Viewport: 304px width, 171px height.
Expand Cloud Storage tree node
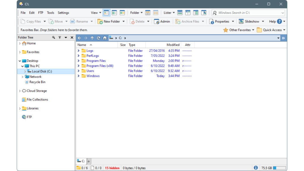click(20, 91)
